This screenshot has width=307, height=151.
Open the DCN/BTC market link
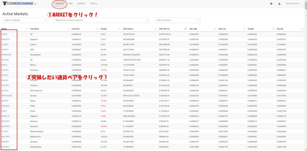pos(5,70)
